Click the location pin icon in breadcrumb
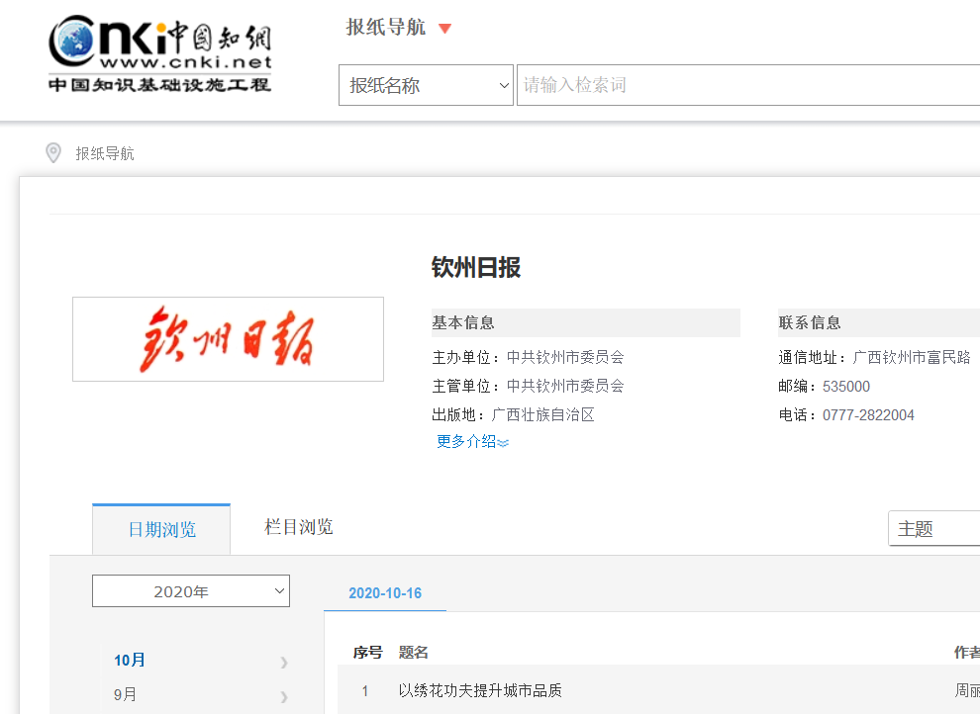Screen dimensions: 980x714 click(x=53, y=153)
